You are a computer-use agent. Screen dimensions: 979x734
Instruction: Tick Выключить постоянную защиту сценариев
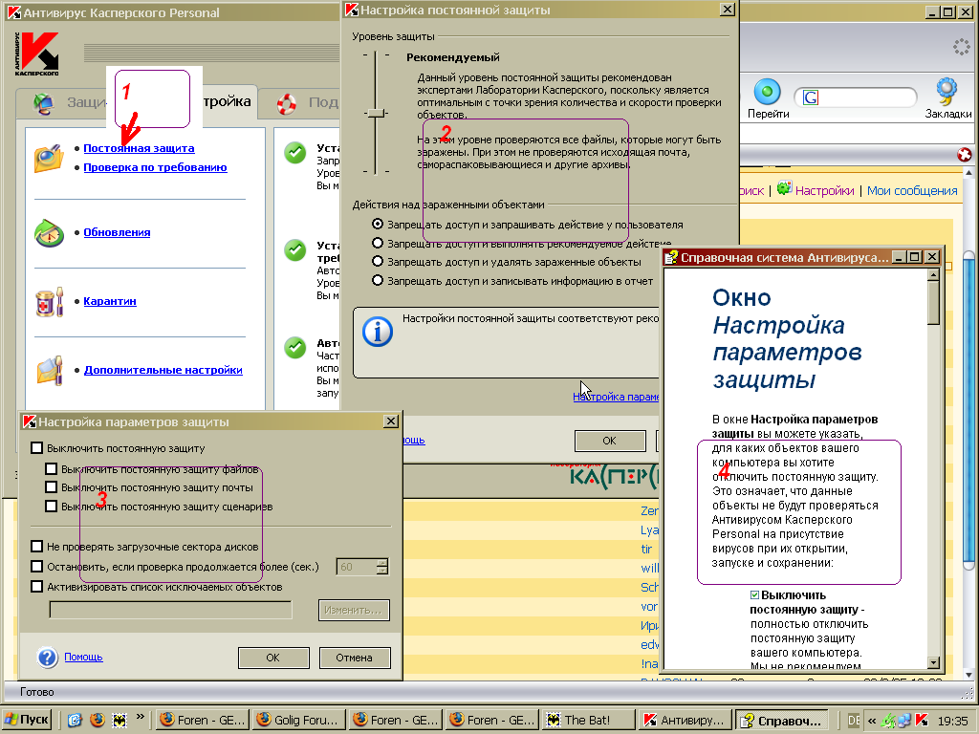tap(52, 507)
